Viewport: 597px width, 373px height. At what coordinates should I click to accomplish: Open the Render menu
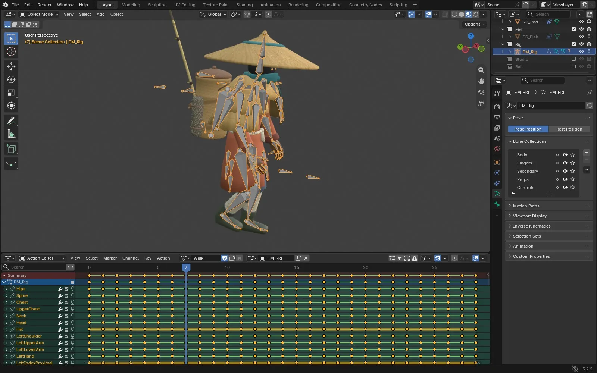(44, 5)
